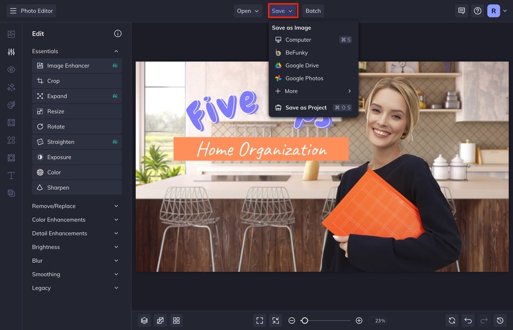Click the zoom out minus icon
The width and height of the screenshot is (513, 330).
click(292, 321)
